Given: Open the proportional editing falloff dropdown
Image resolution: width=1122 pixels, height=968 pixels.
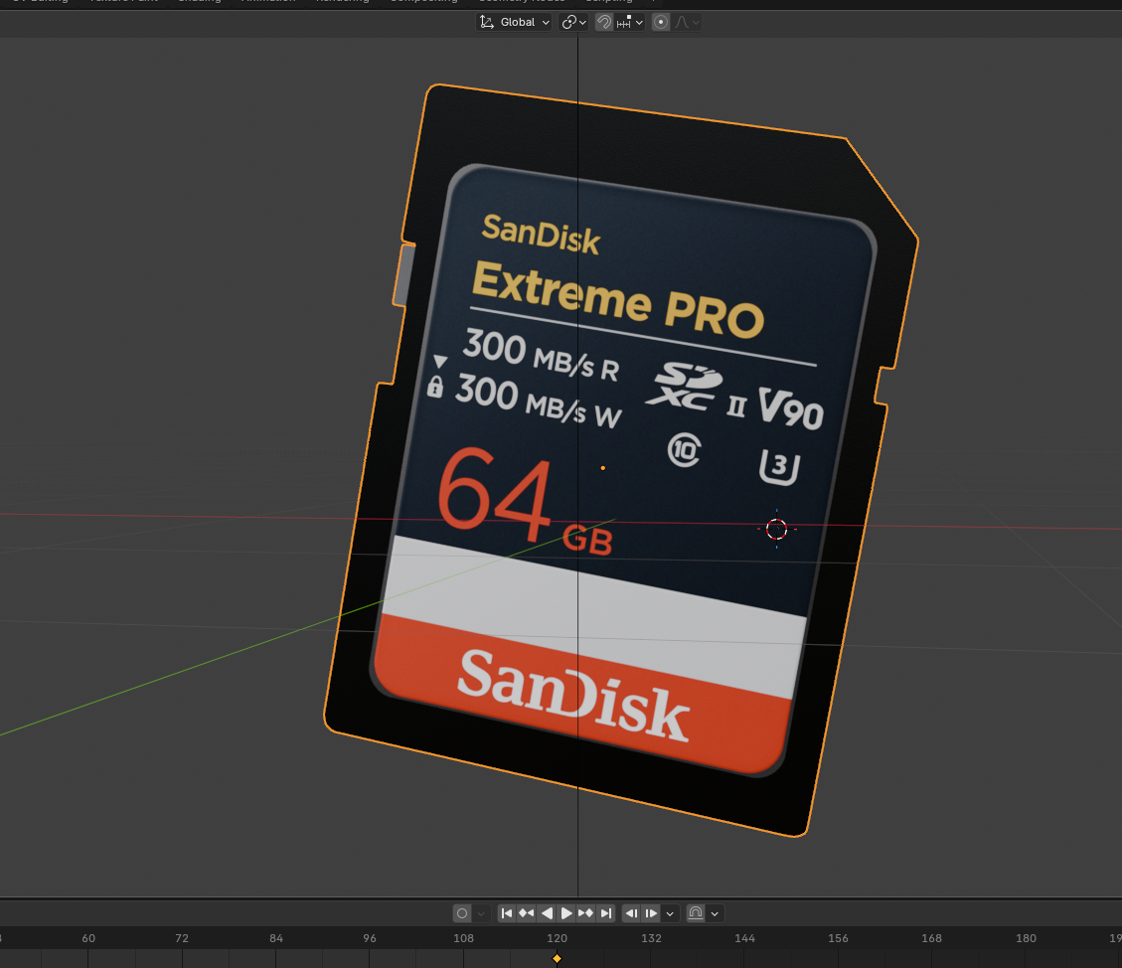Looking at the screenshot, I should [687, 22].
